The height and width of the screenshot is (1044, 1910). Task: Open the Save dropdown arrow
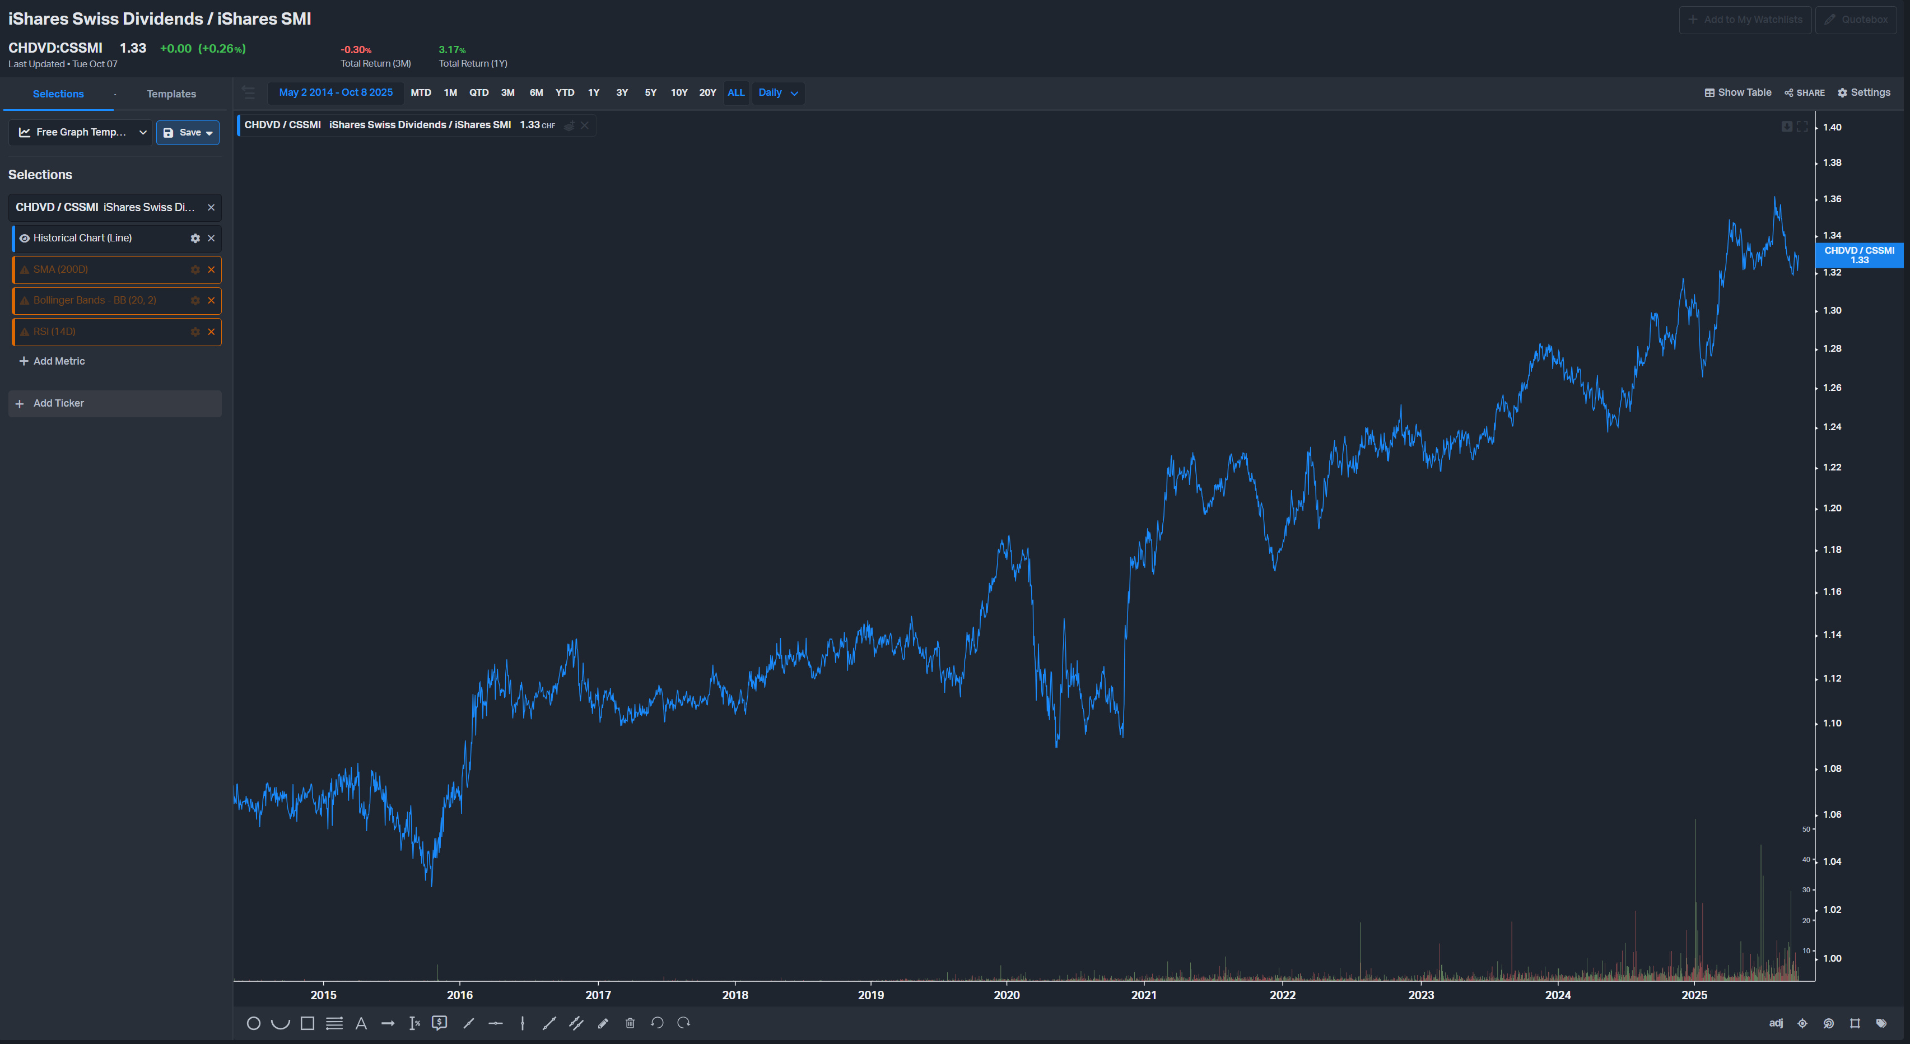click(209, 133)
